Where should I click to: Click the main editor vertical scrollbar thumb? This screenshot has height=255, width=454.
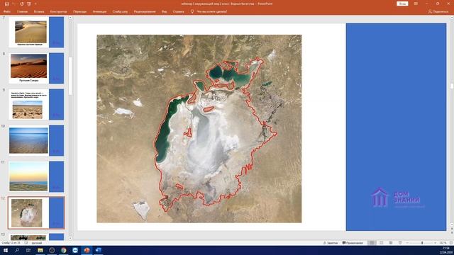pyautogui.click(x=452, y=86)
